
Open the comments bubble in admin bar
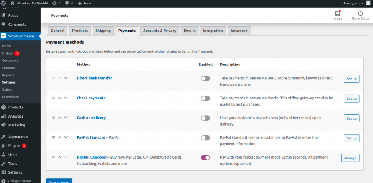tap(69, 3)
